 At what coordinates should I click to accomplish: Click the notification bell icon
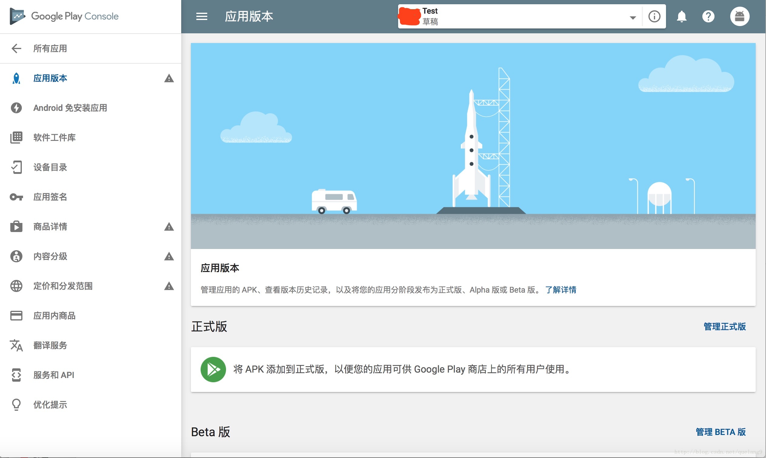pos(681,17)
